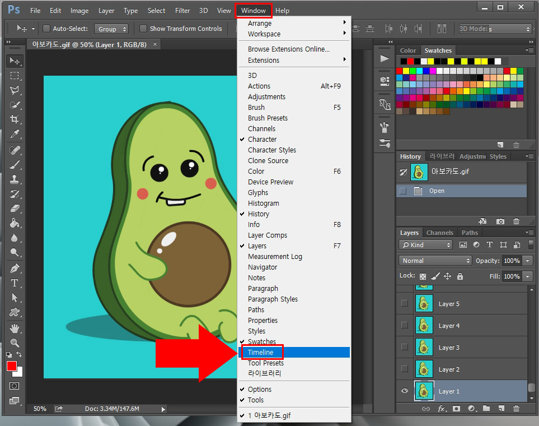Viewport: 539px width, 426px height.
Task: Select the Zoom tool
Action: point(15,342)
